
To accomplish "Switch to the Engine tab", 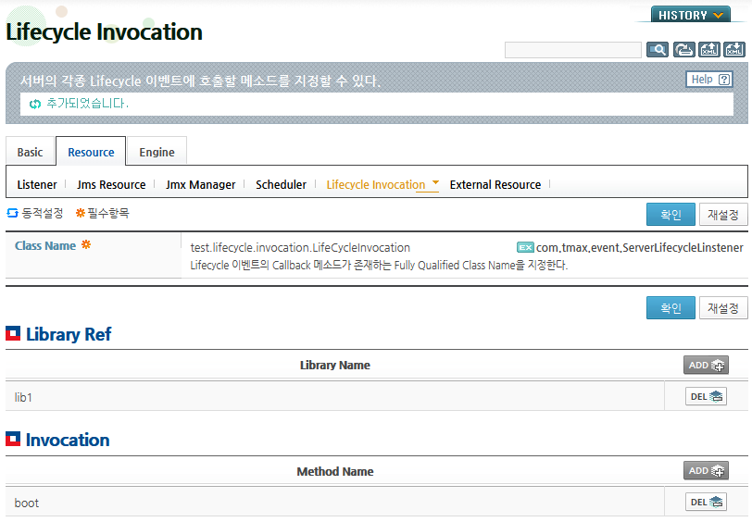I will 157,152.
